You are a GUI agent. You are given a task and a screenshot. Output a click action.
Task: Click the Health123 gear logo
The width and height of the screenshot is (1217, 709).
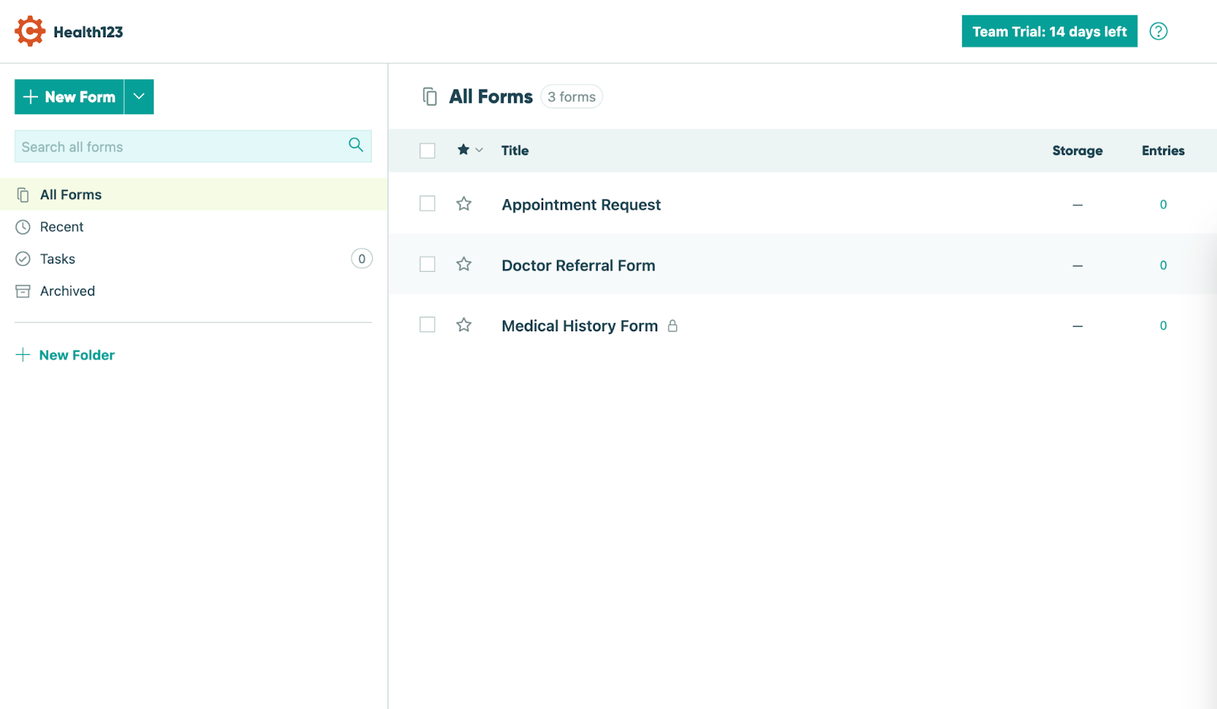pos(30,31)
